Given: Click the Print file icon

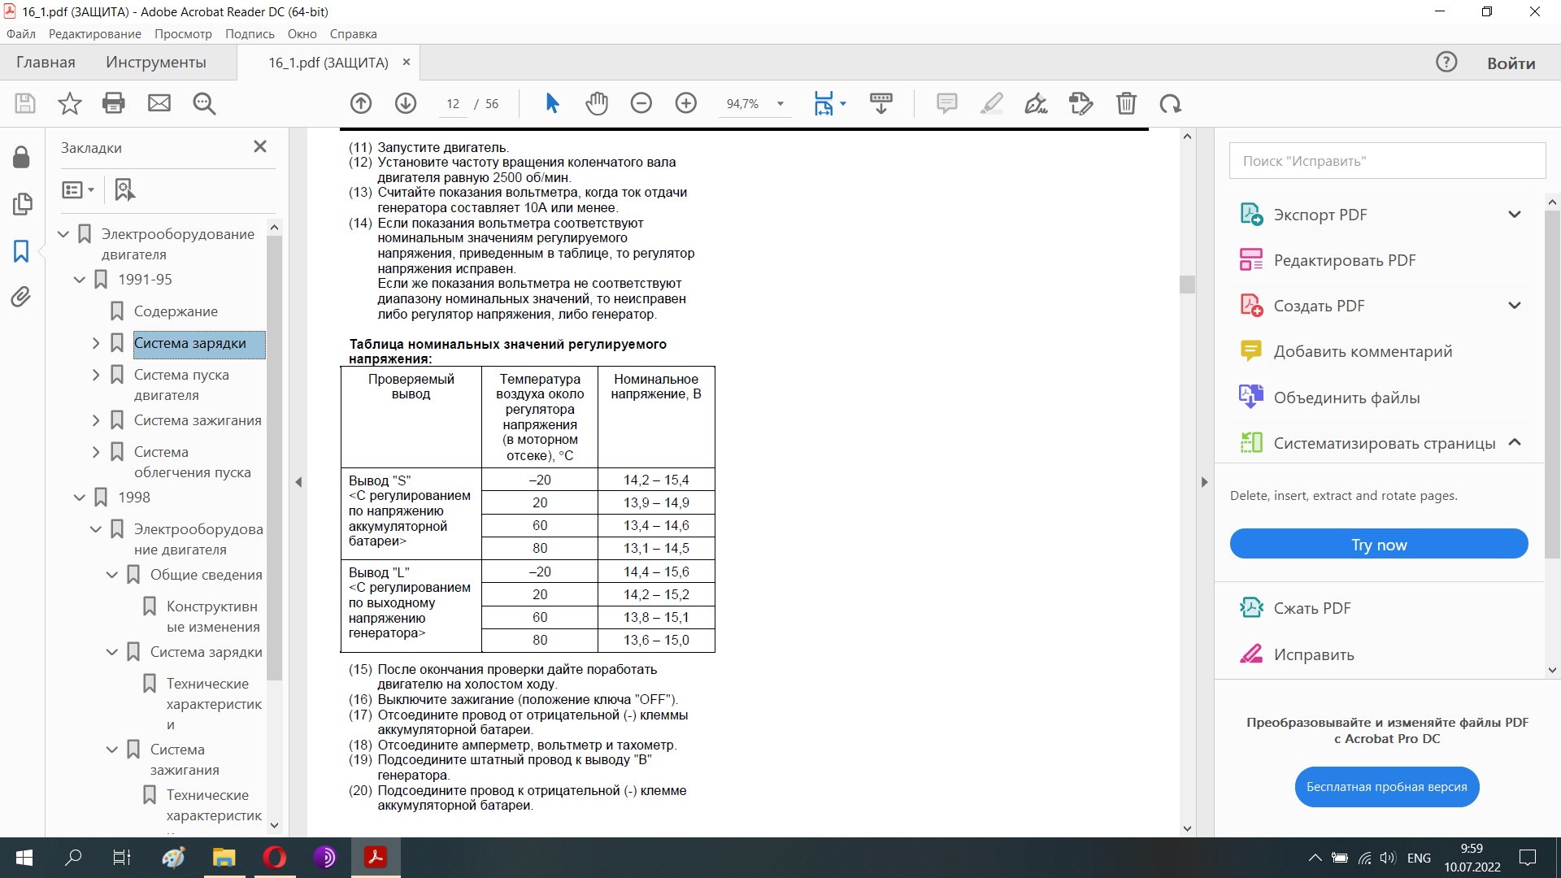Looking at the screenshot, I should pyautogui.click(x=114, y=103).
